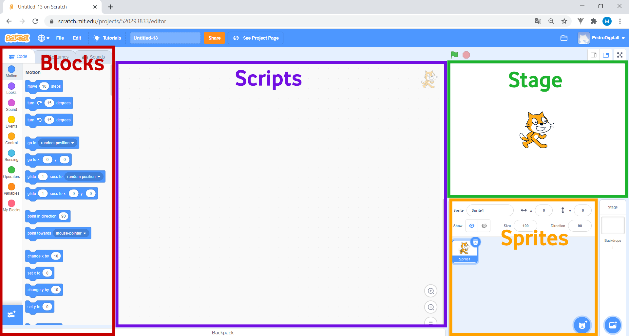Viewport: 629px width, 336px height.
Task: Delete Sprite1 with the trash icon
Action: (475, 242)
